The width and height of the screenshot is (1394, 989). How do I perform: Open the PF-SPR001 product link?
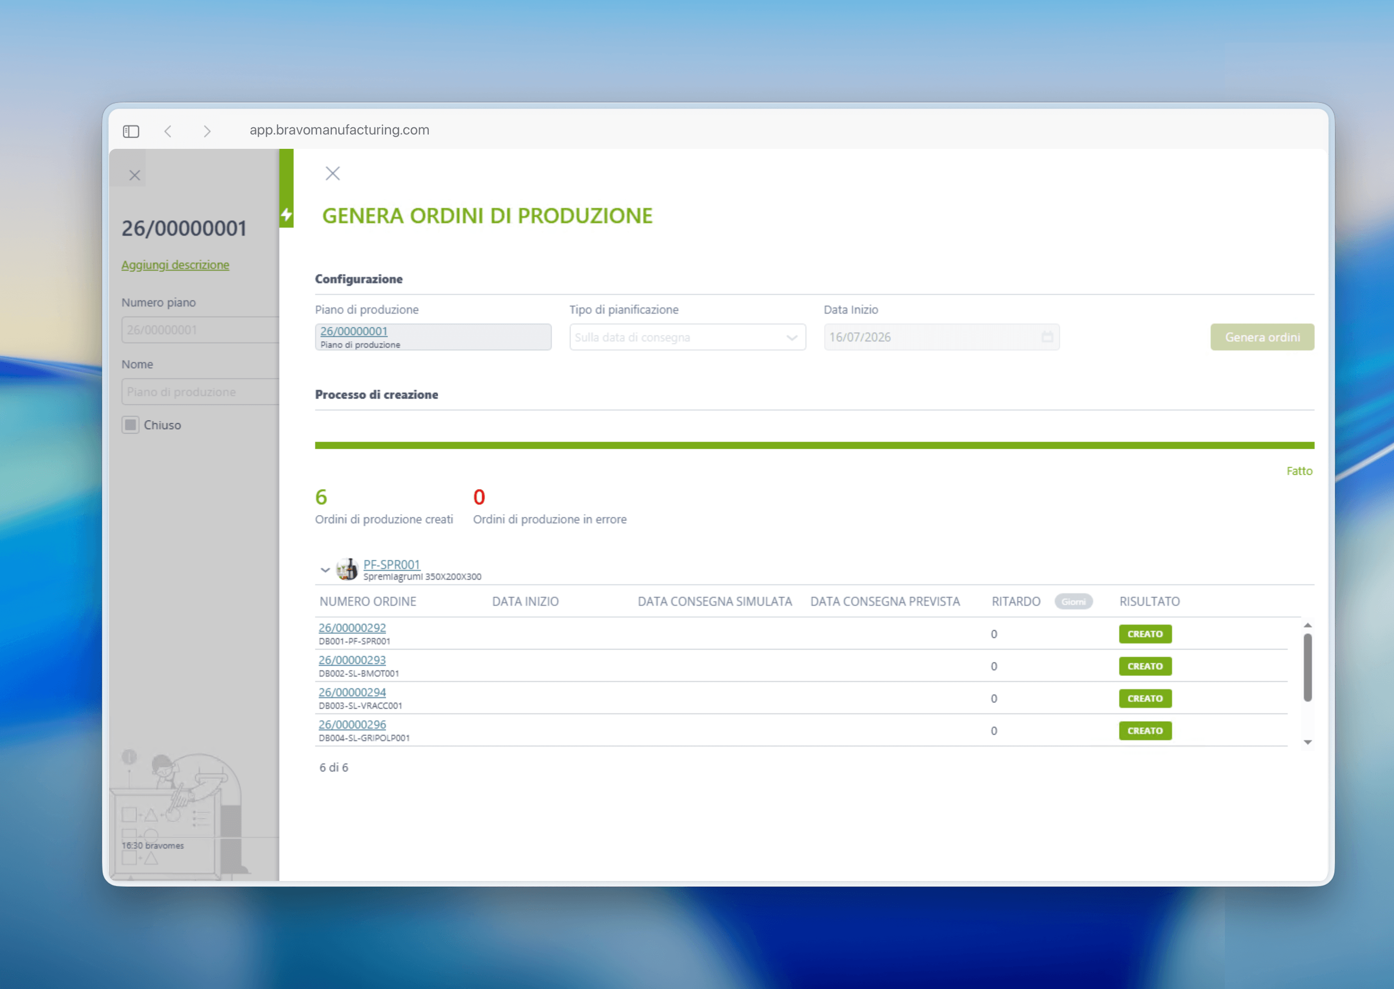coord(392,564)
